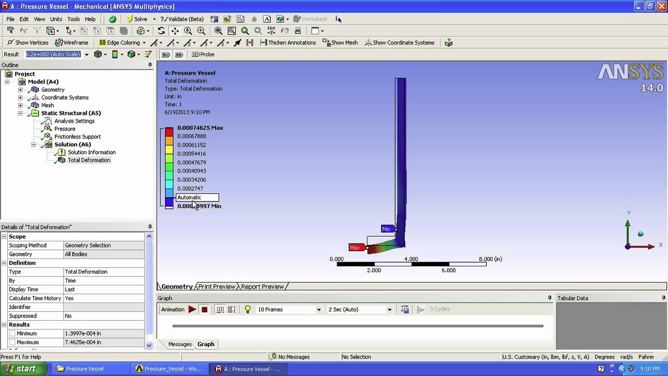Click the New Comment letter A icon
Image resolution: width=668 pixels, height=376 pixels.
coord(267,19)
